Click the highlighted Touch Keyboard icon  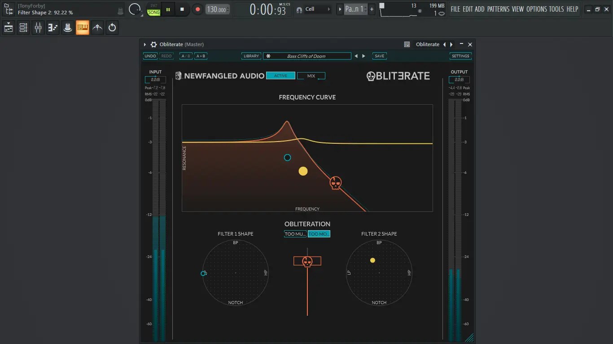click(x=82, y=27)
